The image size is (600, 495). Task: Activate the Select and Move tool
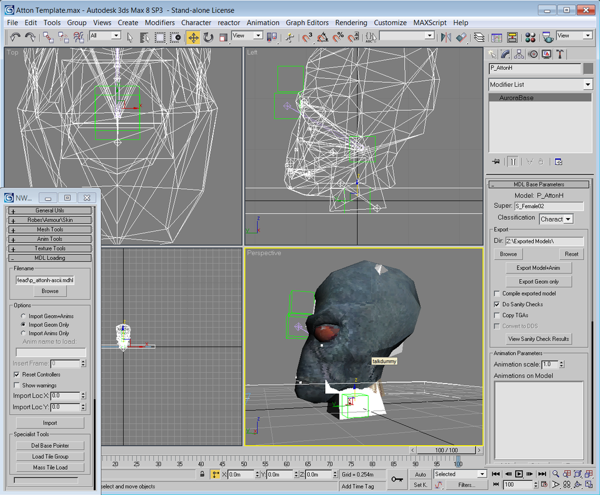193,37
